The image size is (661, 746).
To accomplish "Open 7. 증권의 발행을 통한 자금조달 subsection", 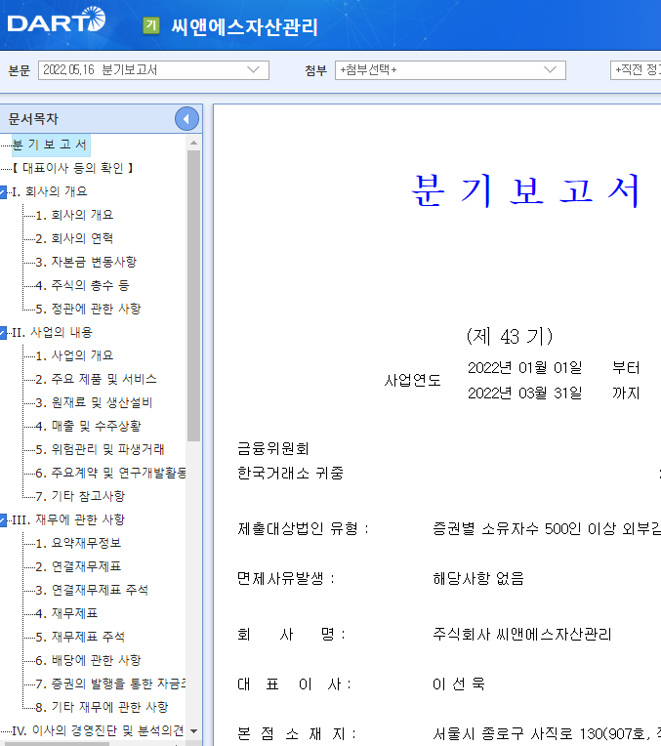I will pyautogui.click(x=111, y=684).
